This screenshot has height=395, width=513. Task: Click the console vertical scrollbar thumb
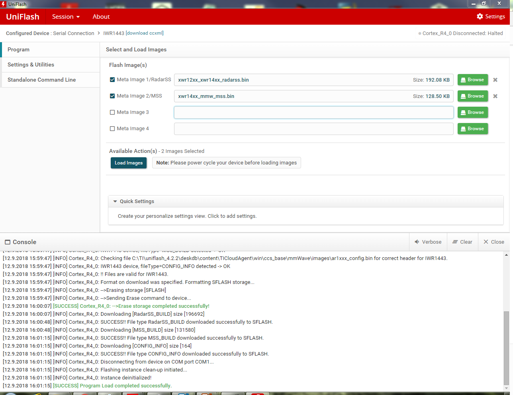[506, 348]
